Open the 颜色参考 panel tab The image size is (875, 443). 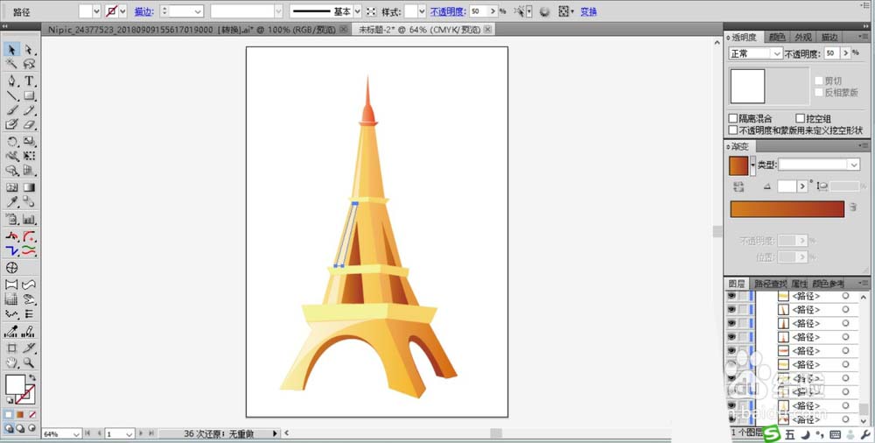pos(828,284)
